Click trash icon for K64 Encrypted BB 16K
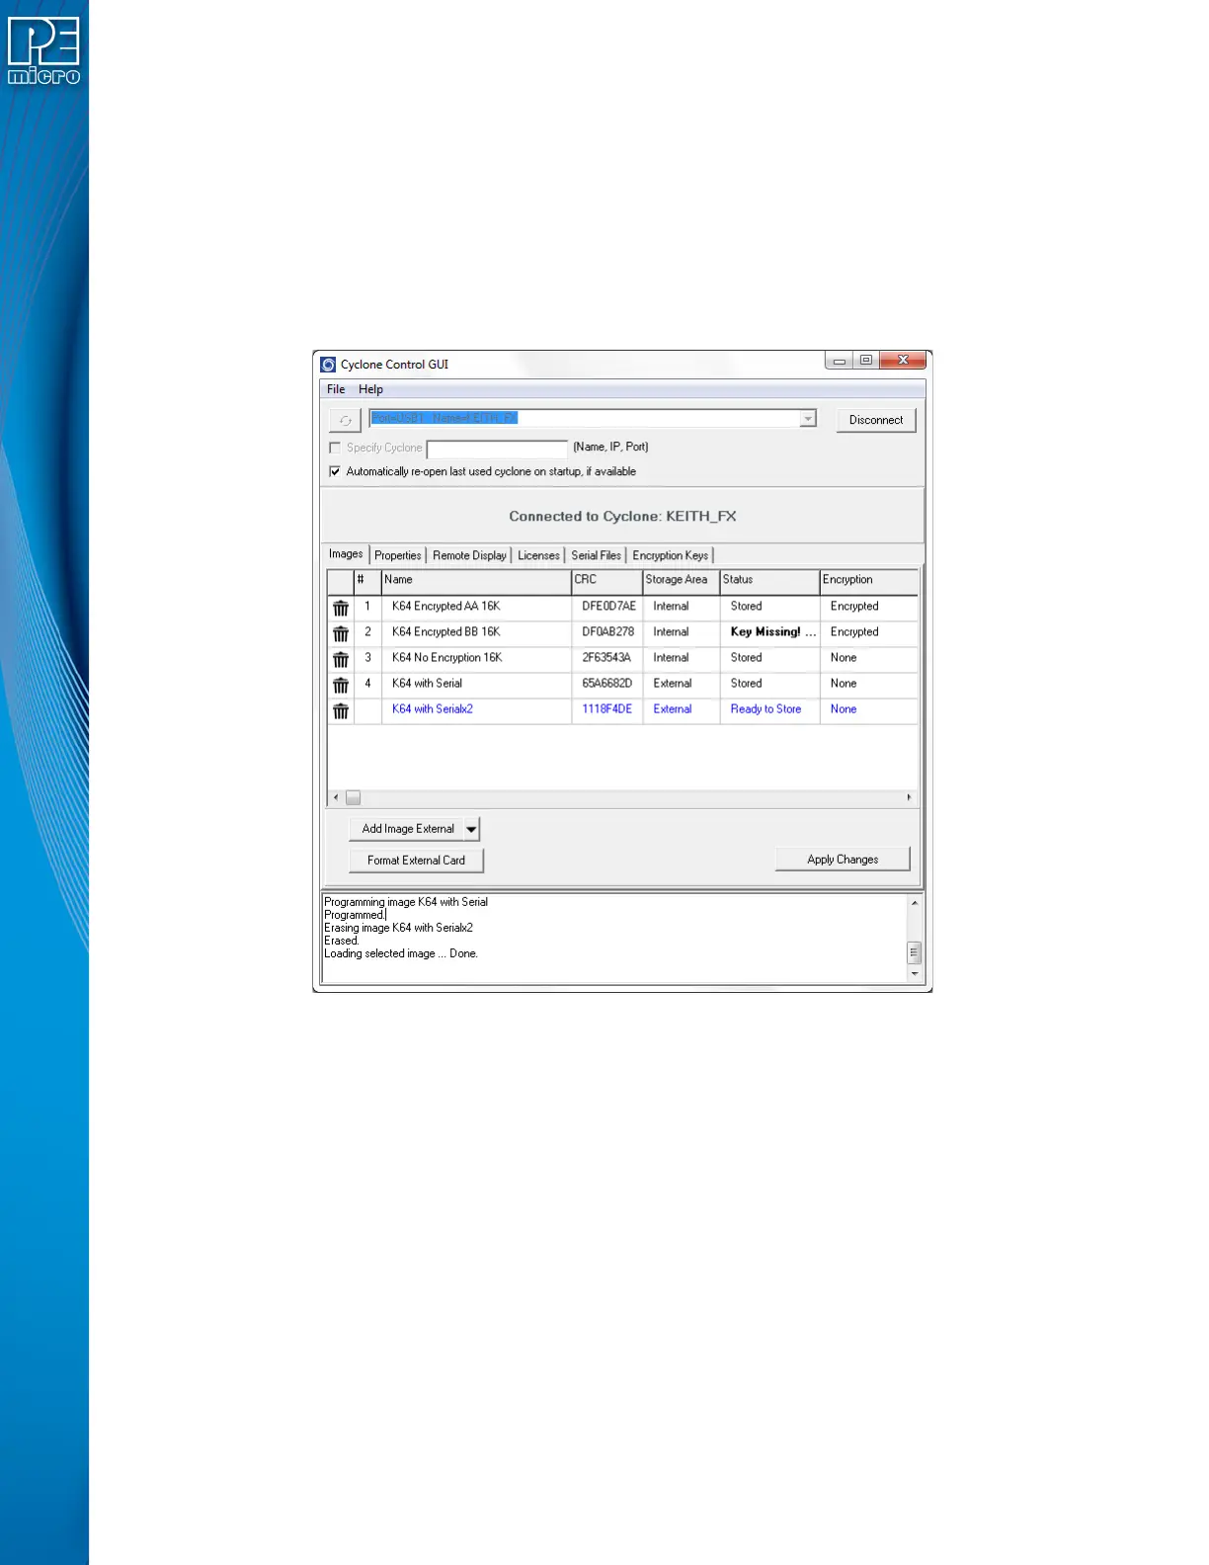The width and height of the screenshot is (1209, 1565). pyautogui.click(x=341, y=633)
